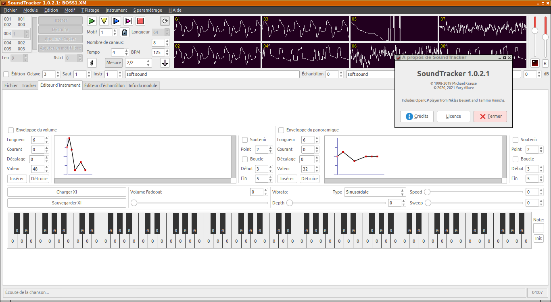Click the channel 01 oscilloscope
Image resolution: width=551 pixels, height=302 pixels.
tap(217, 29)
